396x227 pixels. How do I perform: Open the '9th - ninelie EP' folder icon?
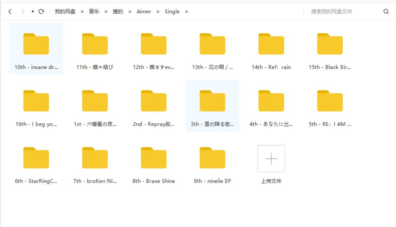[212, 157]
